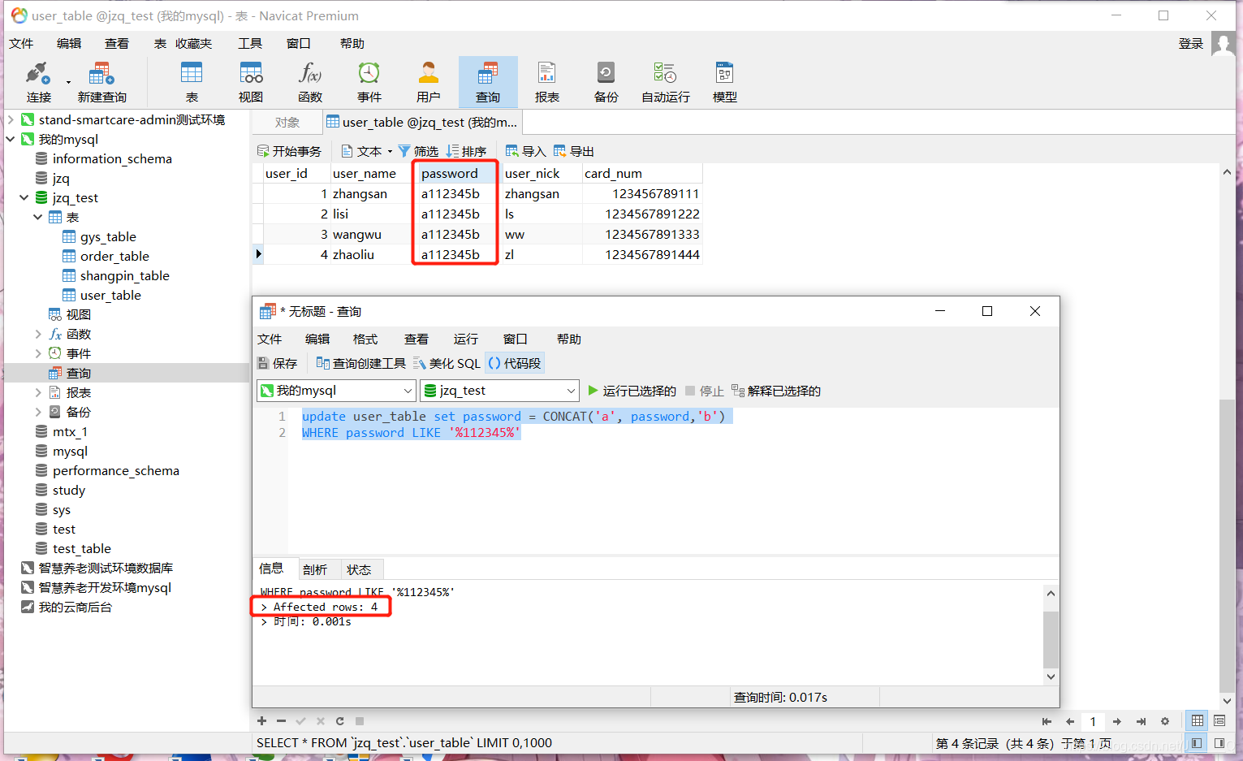Open 格式 menu in query window
This screenshot has width=1243, height=761.
365,339
